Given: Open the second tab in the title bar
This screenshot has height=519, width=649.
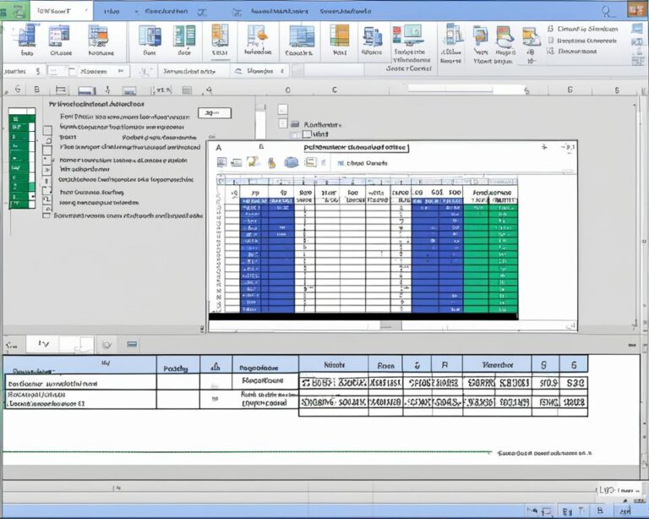Looking at the screenshot, I should (111, 11).
